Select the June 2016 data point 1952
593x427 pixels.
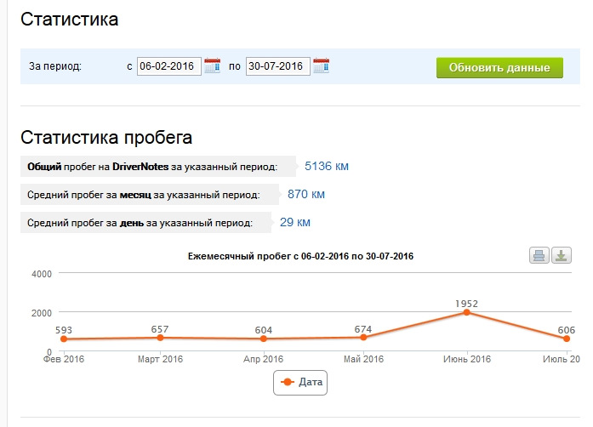467,312
